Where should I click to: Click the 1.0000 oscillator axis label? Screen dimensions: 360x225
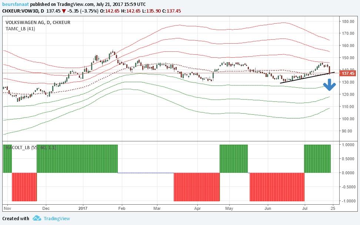coord(348,145)
